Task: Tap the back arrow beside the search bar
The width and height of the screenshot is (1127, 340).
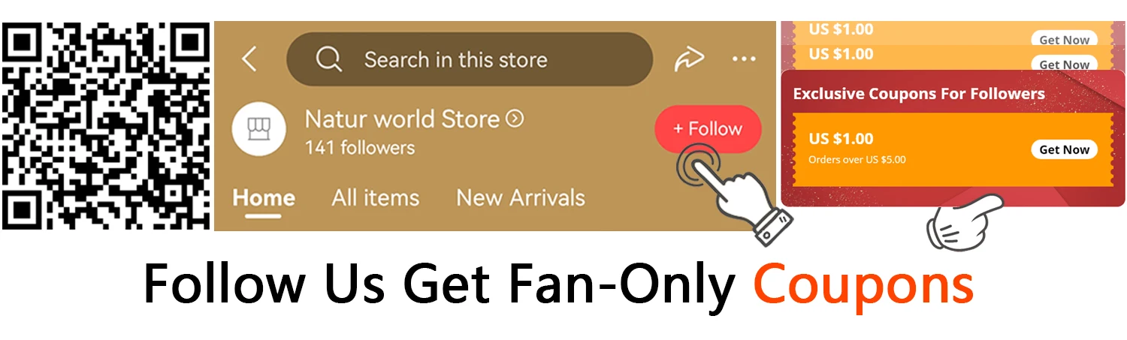Action: 249,59
